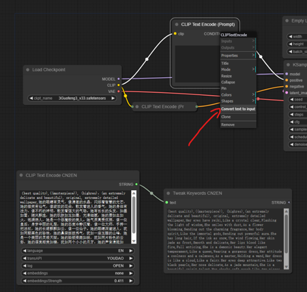This screenshot has height=292, width=307.
Task: Open the Mode submenu
Action: [x=238, y=70]
